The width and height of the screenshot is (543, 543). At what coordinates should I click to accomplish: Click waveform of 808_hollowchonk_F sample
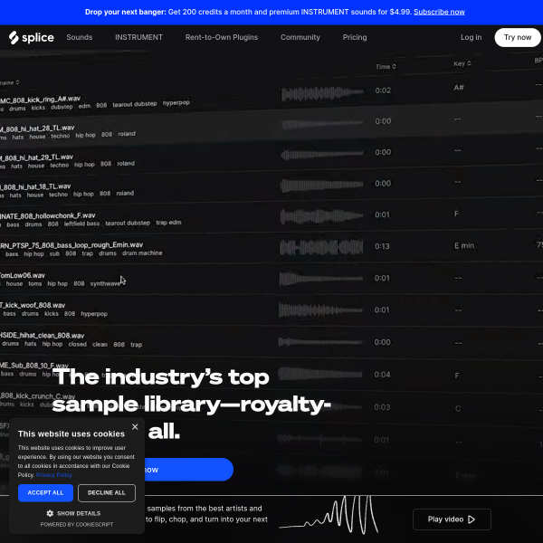pos(321,216)
